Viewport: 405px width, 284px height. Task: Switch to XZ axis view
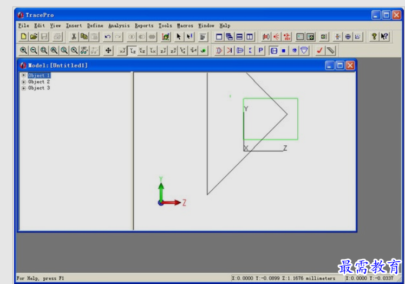point(142,50)
